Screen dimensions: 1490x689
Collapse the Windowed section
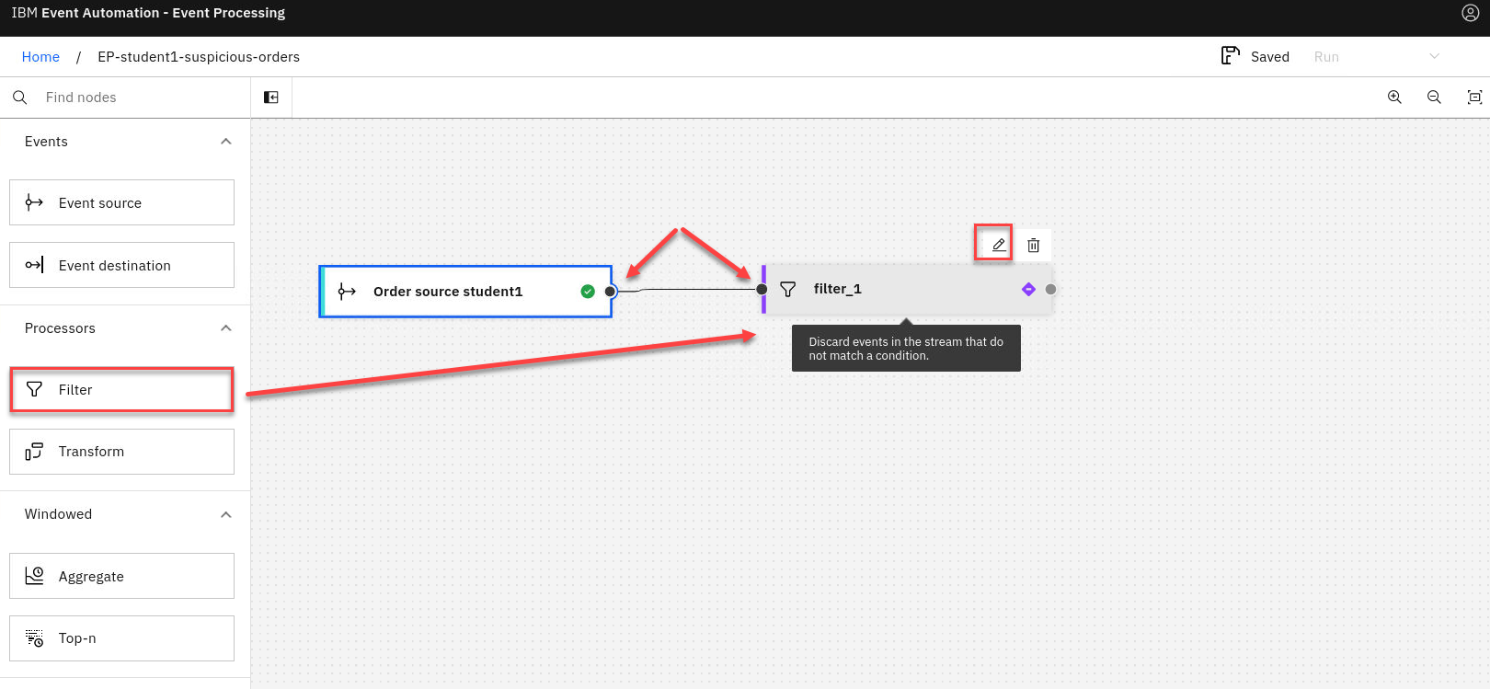coord(226,514)
